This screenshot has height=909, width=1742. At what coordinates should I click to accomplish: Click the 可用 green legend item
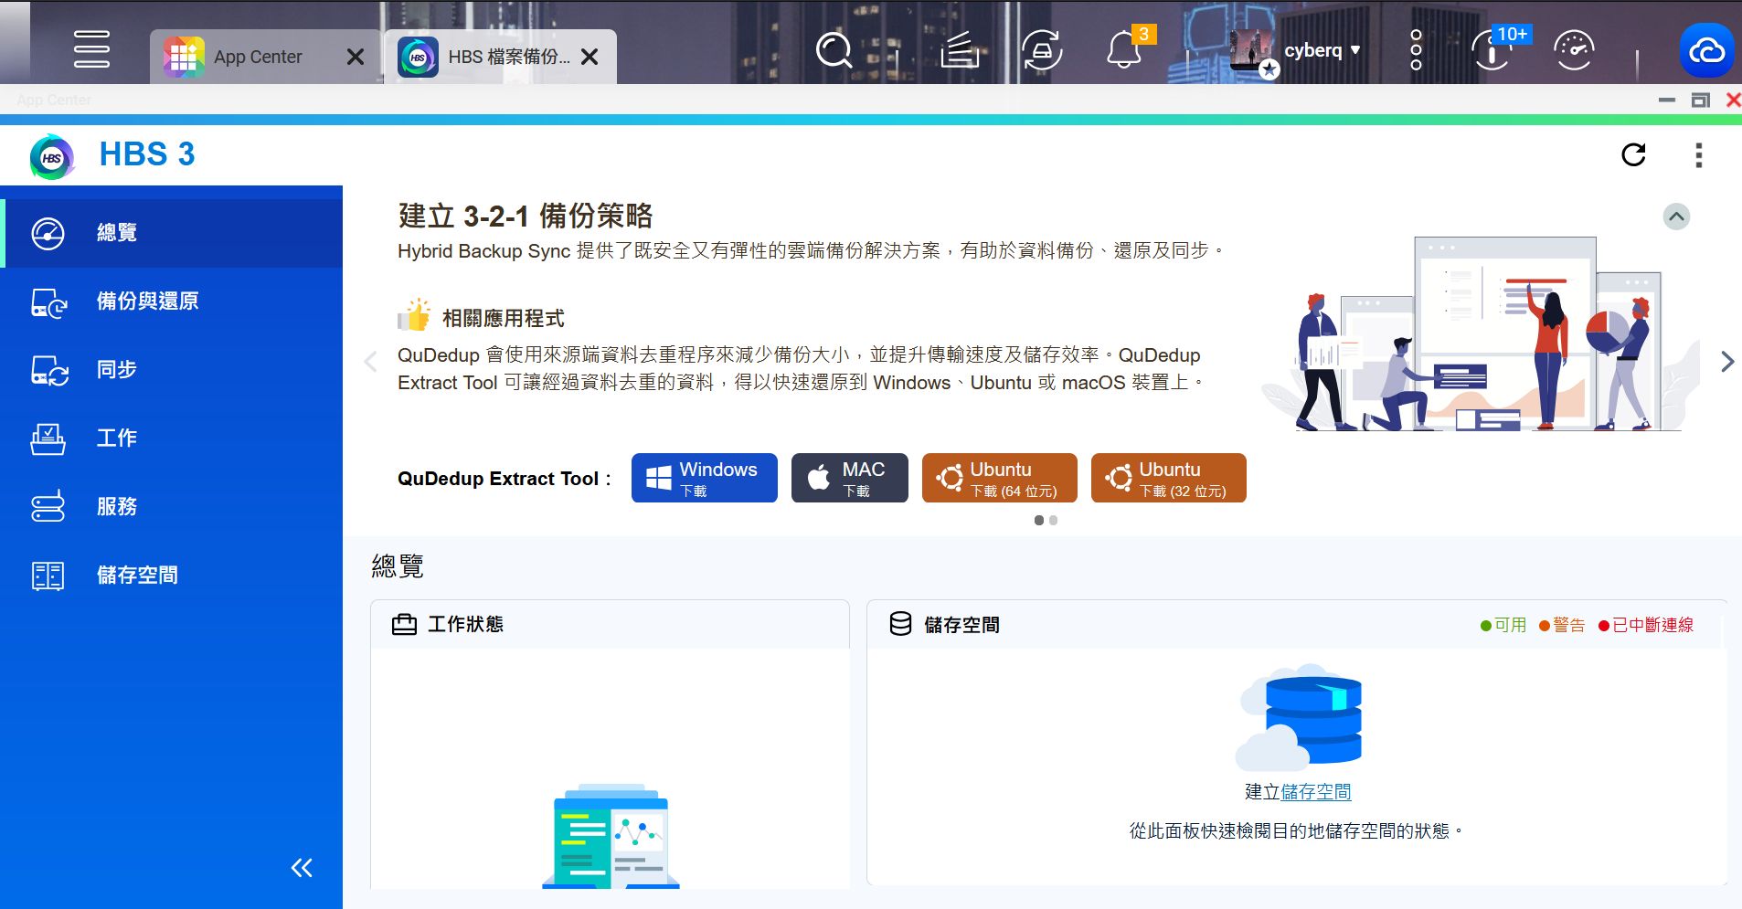pyautogui.click(x=1503, y=625)
